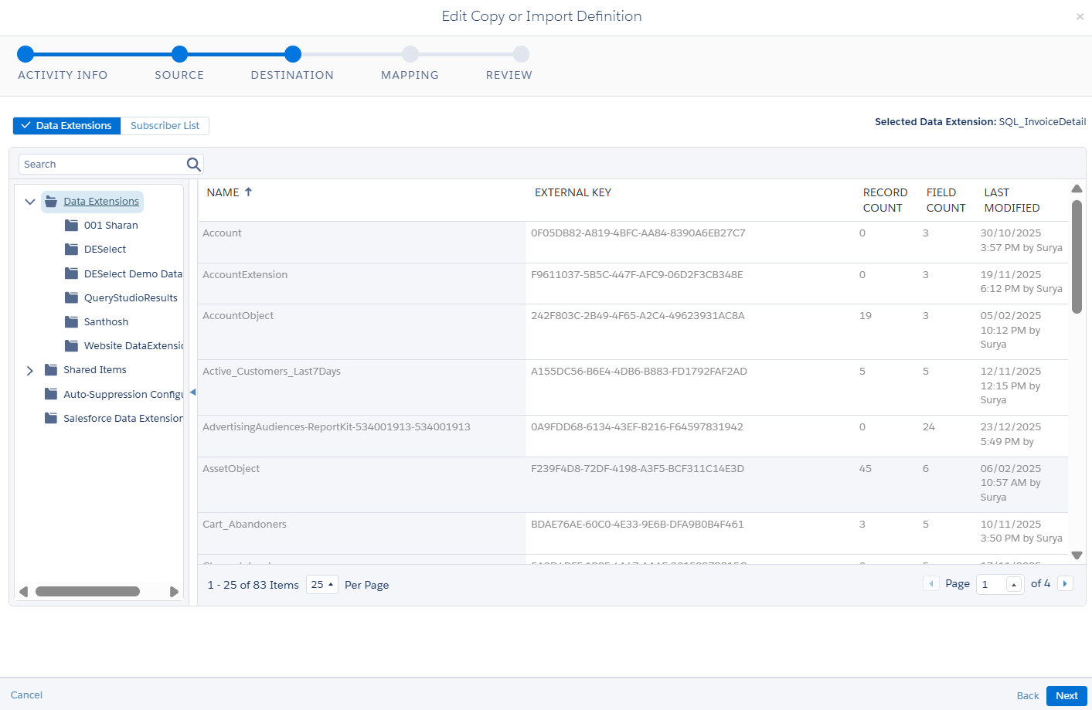Select the Data Extensions toggle button
Screen dimensions: 1092x710
[x=67, y=126]
